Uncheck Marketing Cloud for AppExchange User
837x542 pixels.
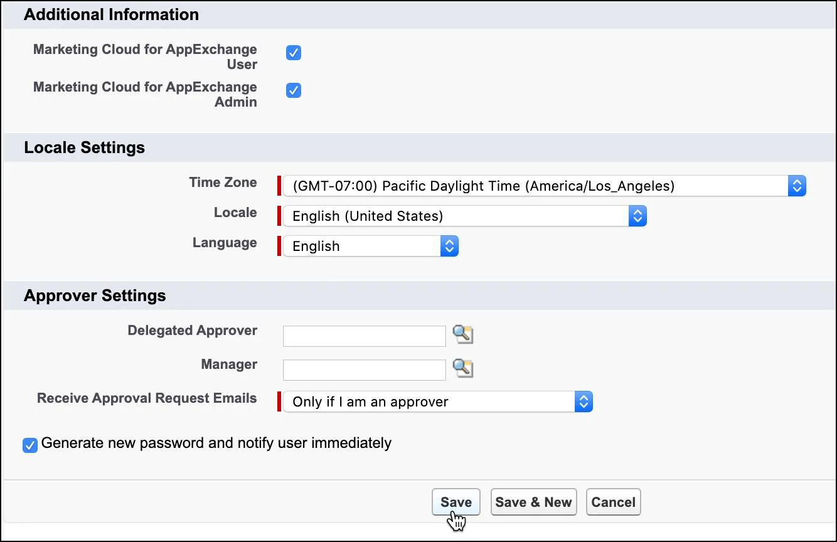coord(294,53)
